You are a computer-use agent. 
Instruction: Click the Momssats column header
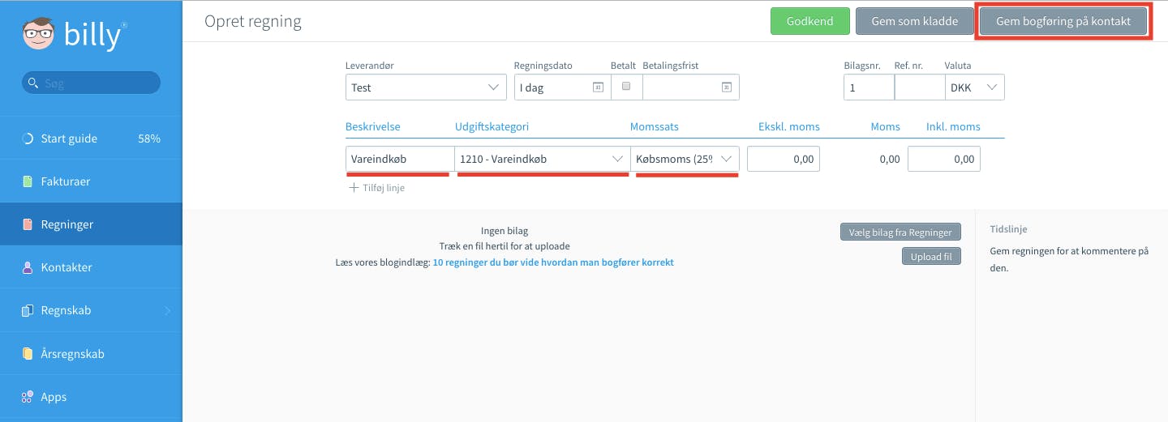coord(655,126)
